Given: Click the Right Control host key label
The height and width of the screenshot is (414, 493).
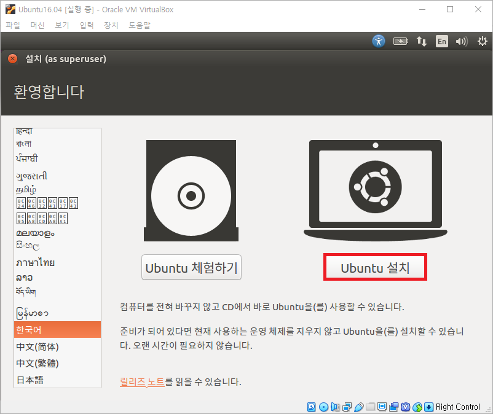Looking at the screenshot, I should (457, 407).
